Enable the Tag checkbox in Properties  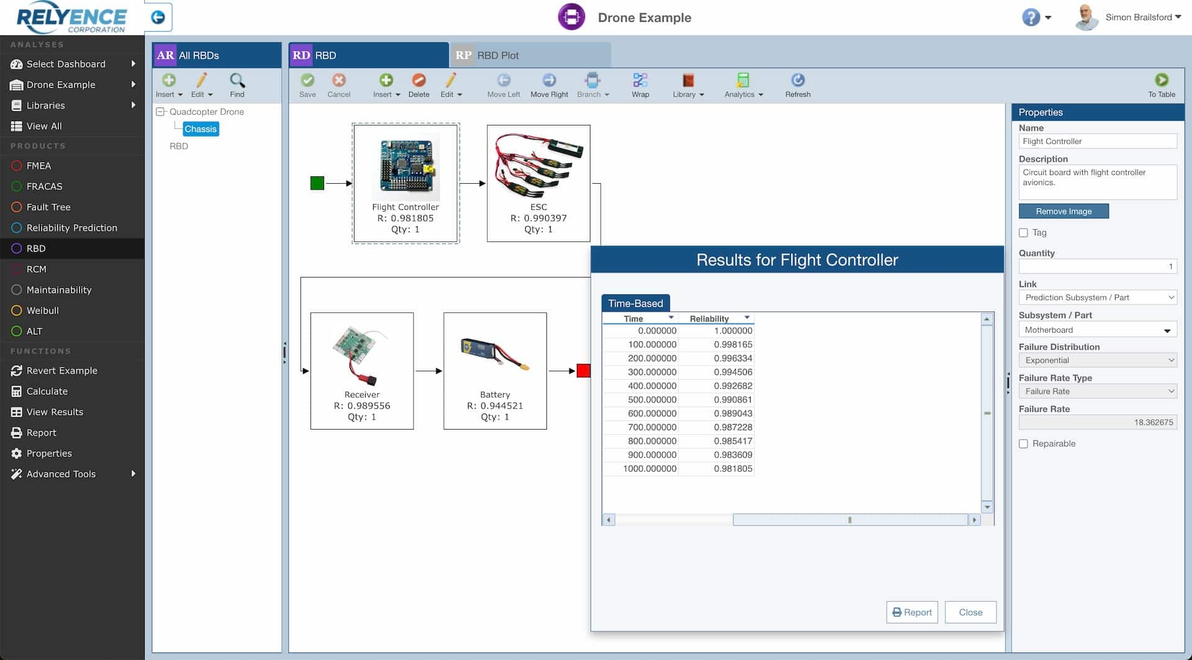1024,233
